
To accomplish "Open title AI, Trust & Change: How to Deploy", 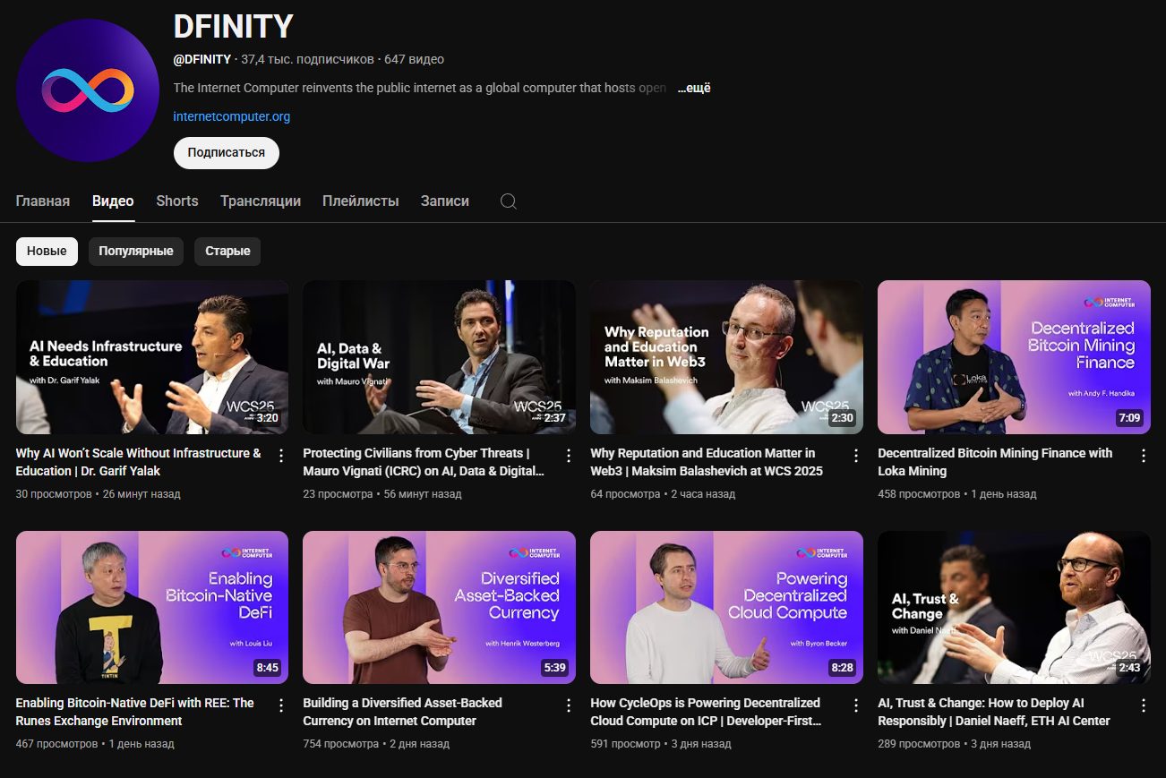I will click(994, 712).
